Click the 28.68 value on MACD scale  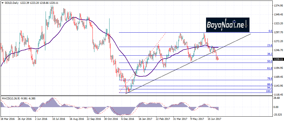pyautogui.click(x=277, y=98)
